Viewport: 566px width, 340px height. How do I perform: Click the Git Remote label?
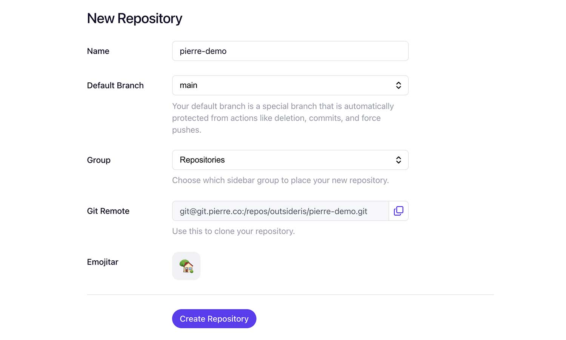[108, 211]
